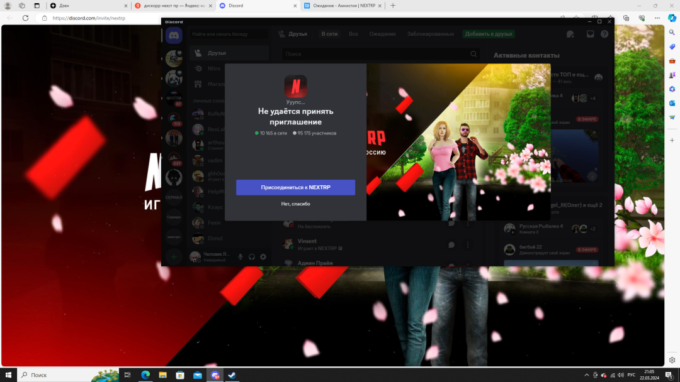Switch to the Ожидание friends tab
680x382 pixels.
point(383,34)
